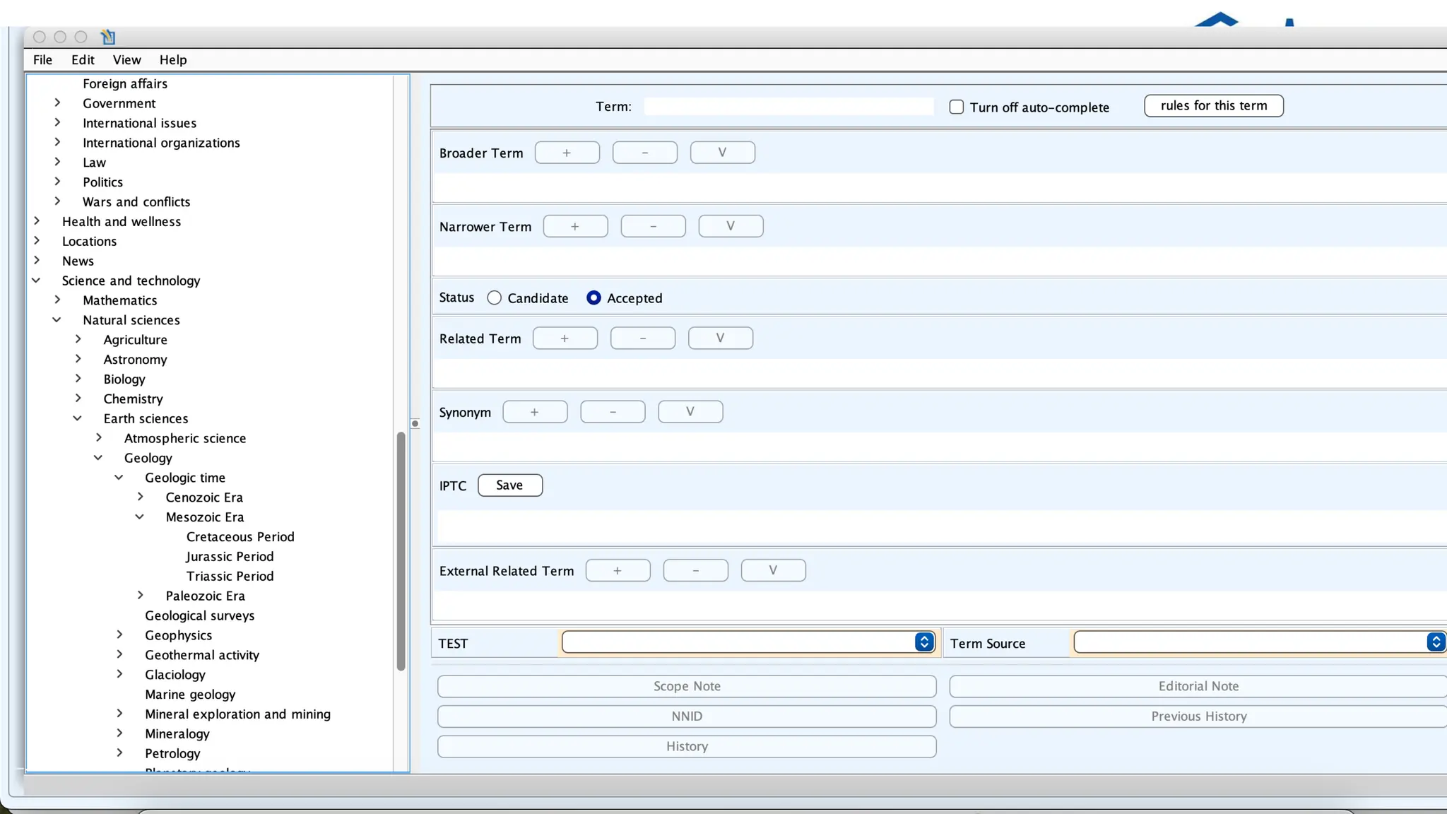
Task: Click Related Term V button
Action: click(x=720, y=338)
